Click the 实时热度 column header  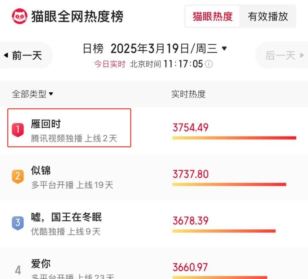[x=188, y=94]
